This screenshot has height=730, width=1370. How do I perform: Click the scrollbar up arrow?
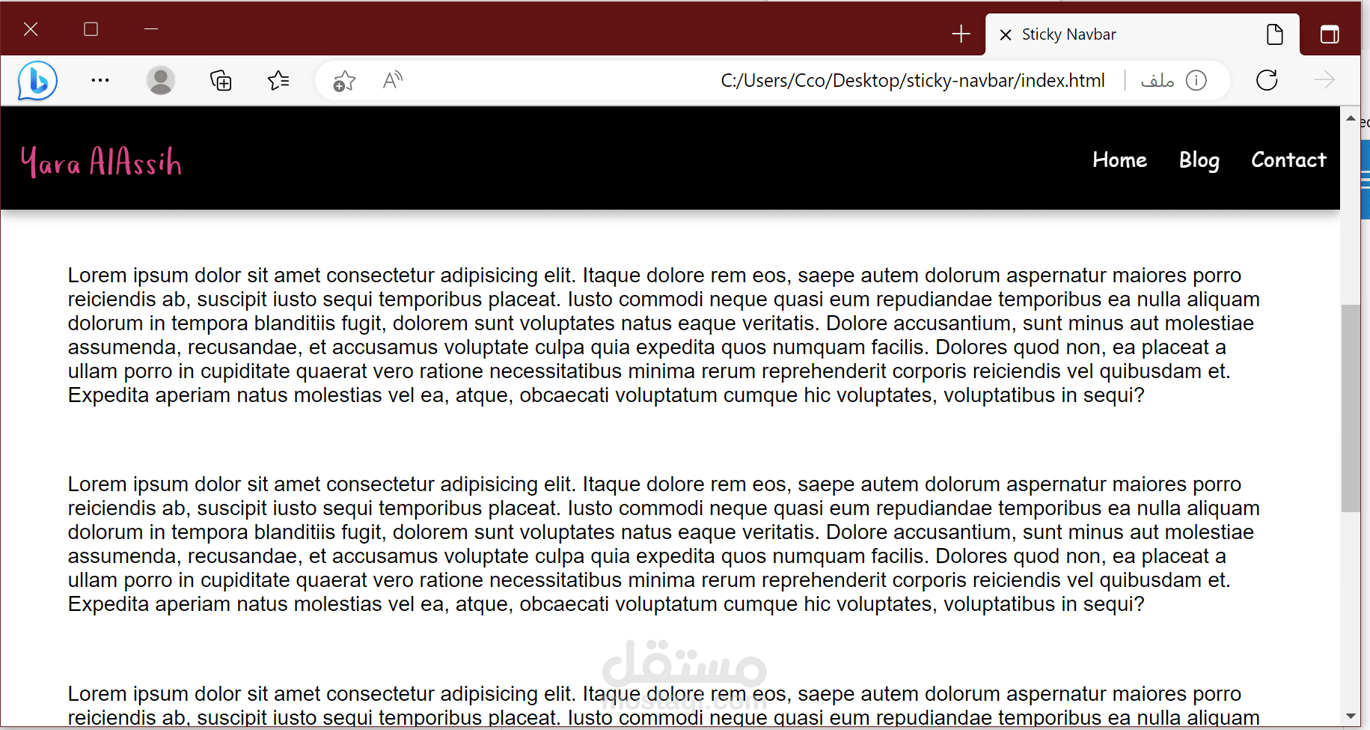point(1350,118)
